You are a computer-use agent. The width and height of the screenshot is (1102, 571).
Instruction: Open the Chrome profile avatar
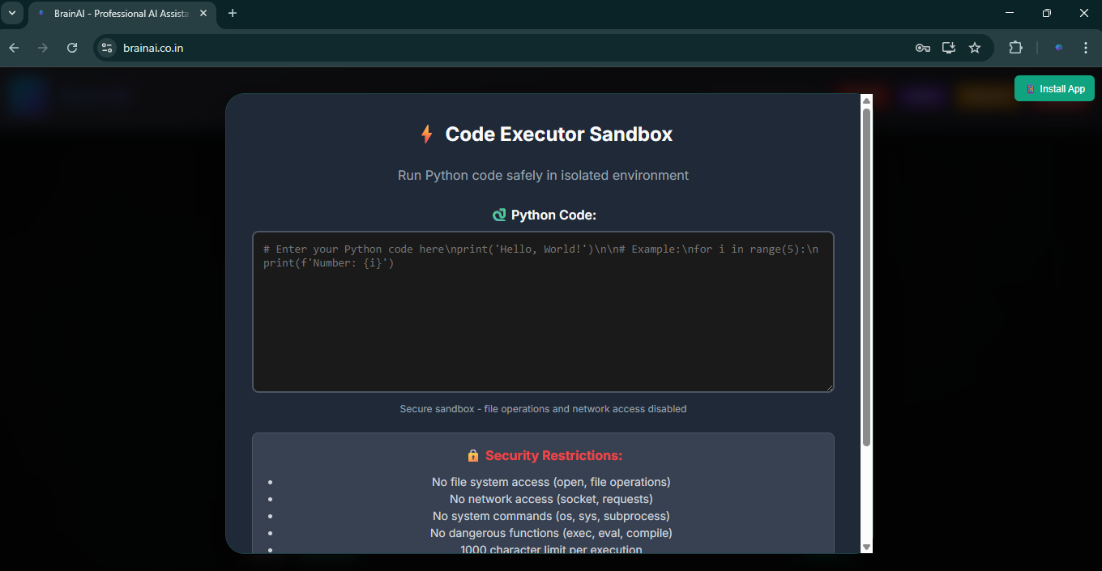1058,48
